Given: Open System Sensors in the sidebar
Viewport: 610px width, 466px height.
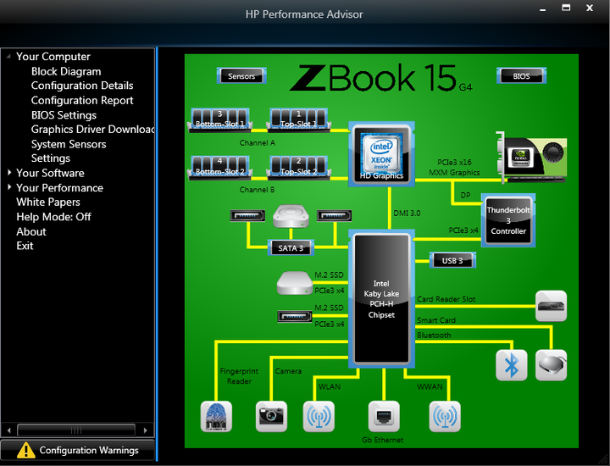Looking at the screenshot, I should [x=69, y=144].
